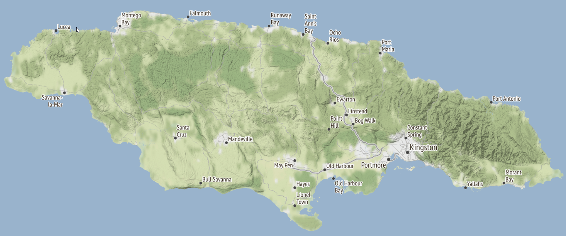Select the Mandeville marker dot
This screenshot has width=566, height=236.
(x=226, y=142)
